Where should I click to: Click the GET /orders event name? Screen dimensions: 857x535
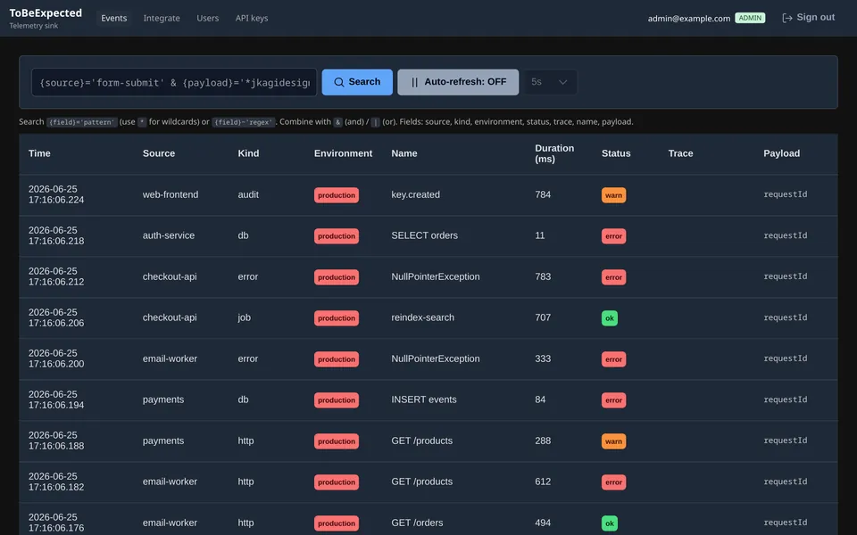pos(417,523)
